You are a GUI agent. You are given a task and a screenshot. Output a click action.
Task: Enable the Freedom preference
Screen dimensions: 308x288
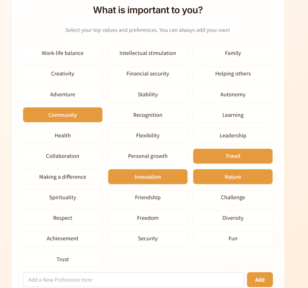[148, 218]
